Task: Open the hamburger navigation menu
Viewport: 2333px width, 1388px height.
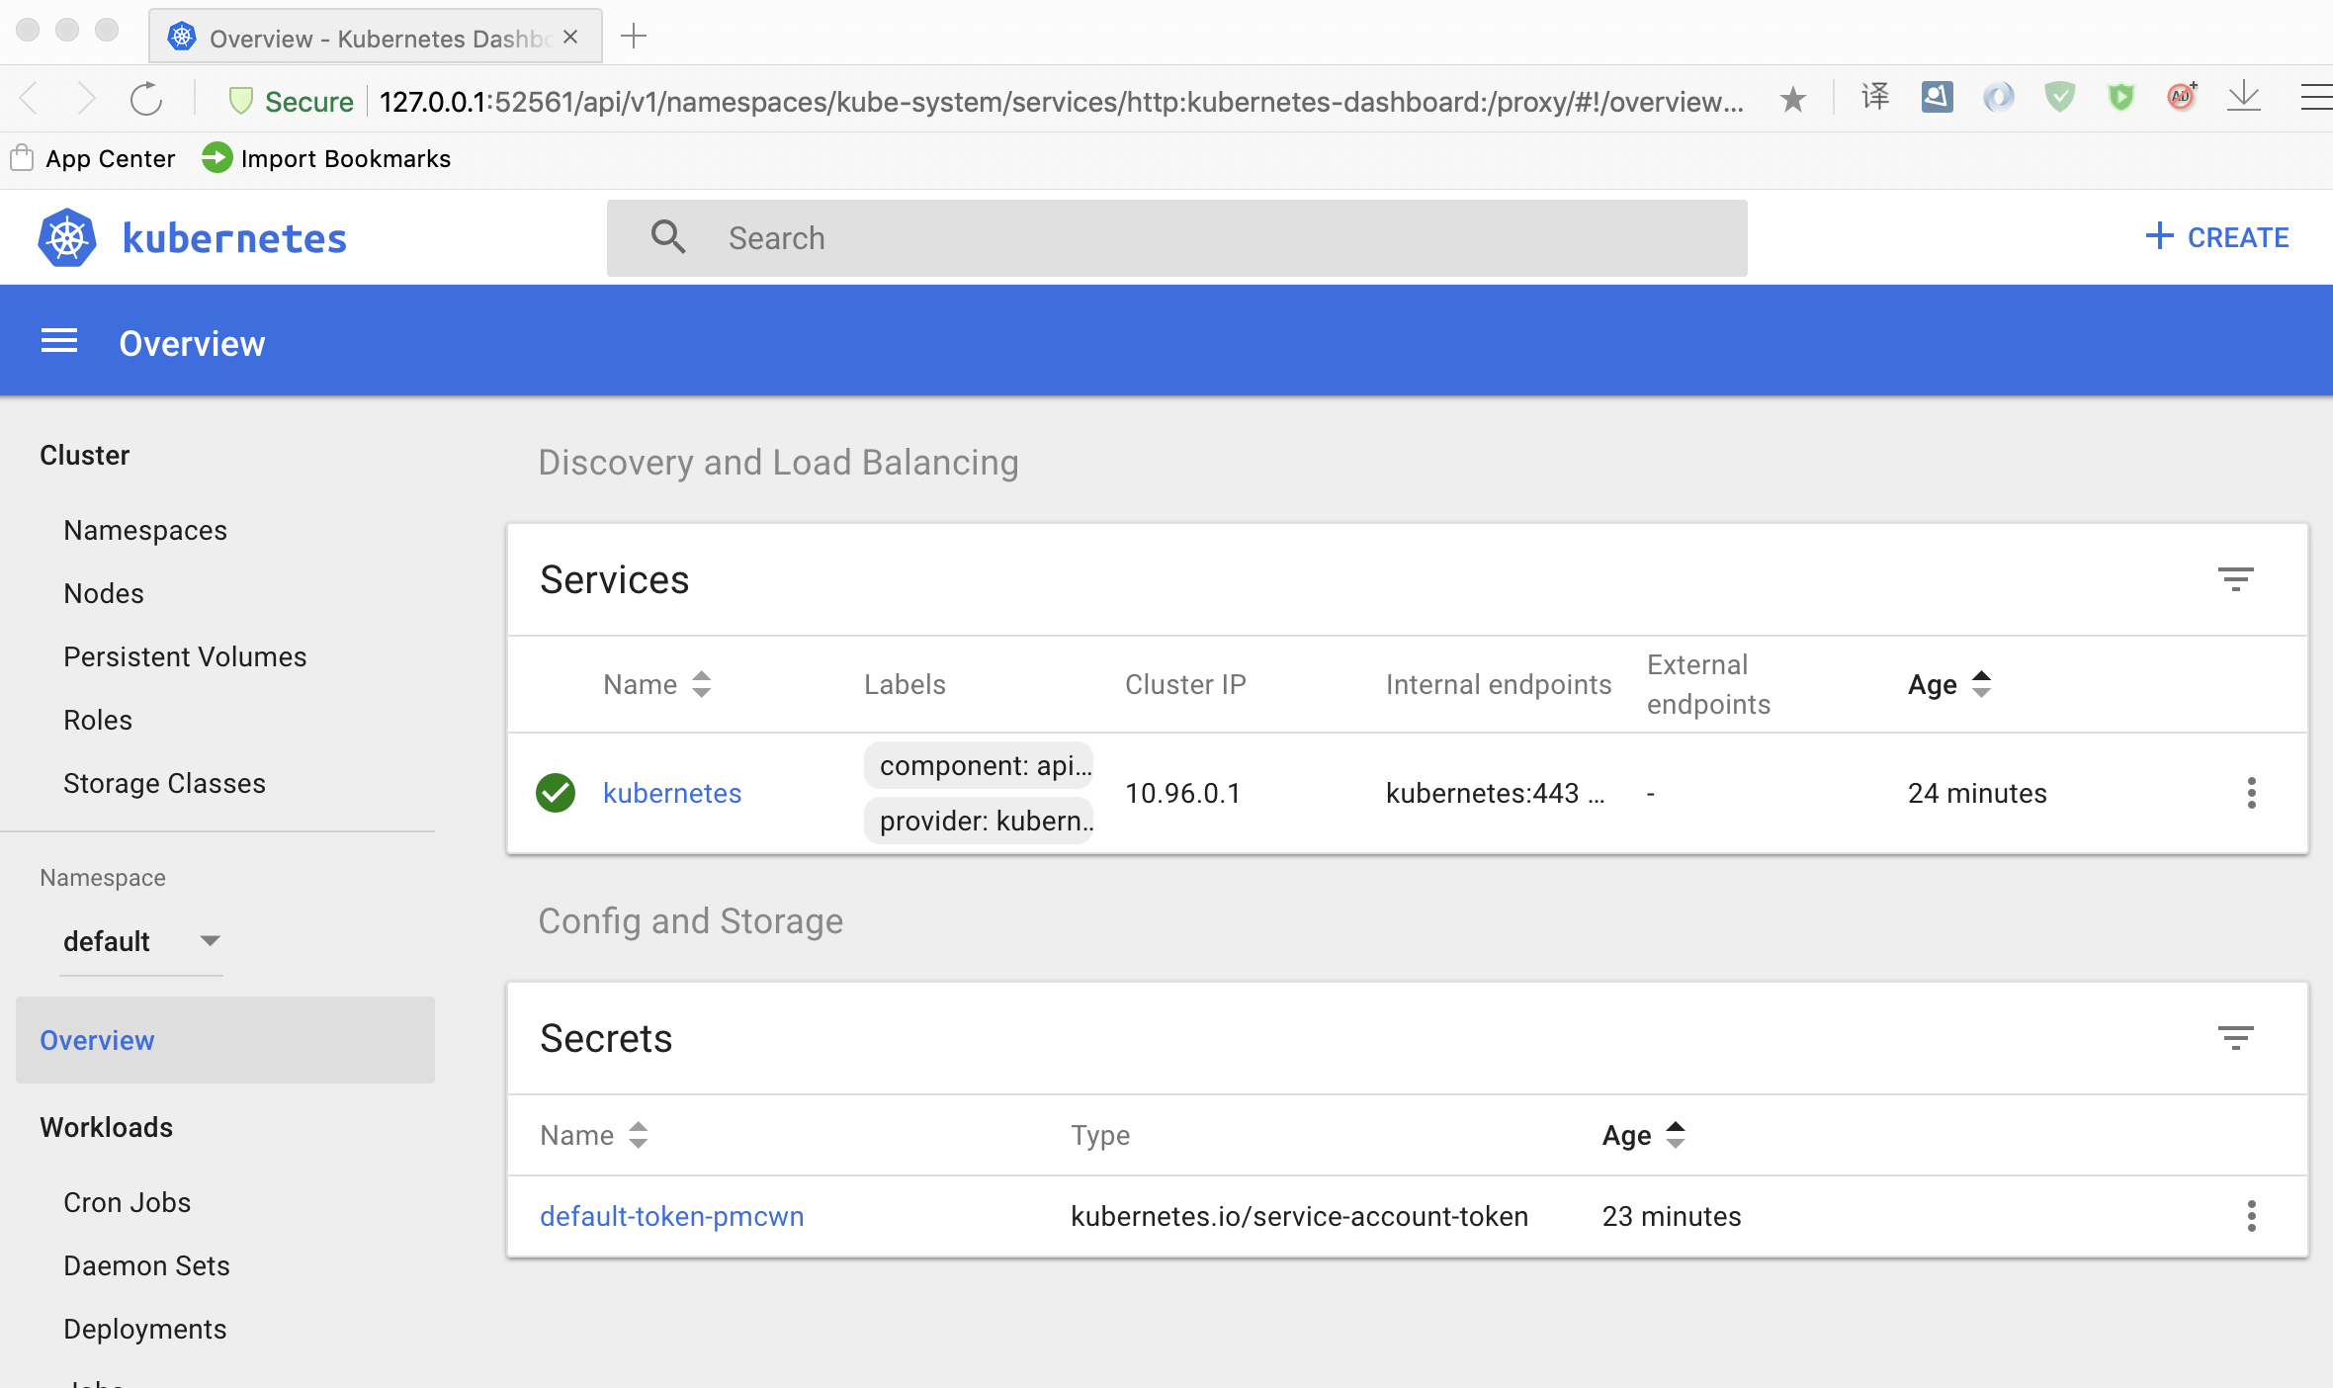Action: 59,342
